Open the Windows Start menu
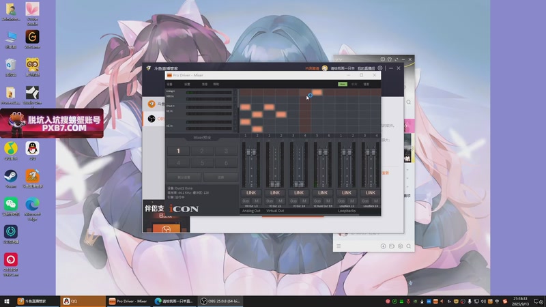Image resolution: width=546 pixels, height=307 pixels. tap(7, 302)
